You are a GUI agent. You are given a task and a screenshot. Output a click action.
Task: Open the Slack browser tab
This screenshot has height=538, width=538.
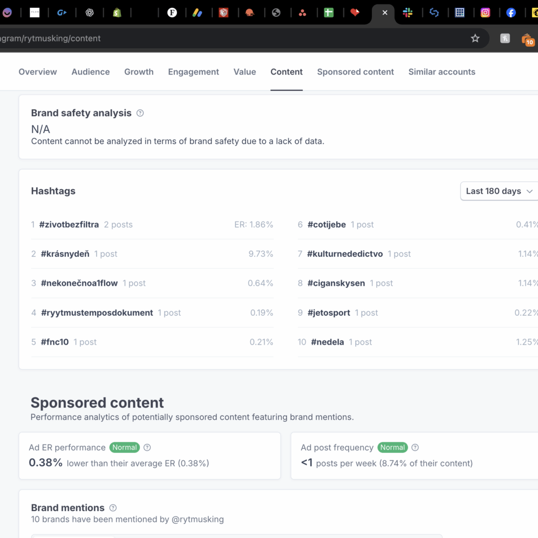tap(408, 13)
